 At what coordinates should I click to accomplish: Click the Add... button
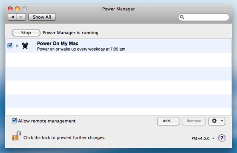pos(168,121)
